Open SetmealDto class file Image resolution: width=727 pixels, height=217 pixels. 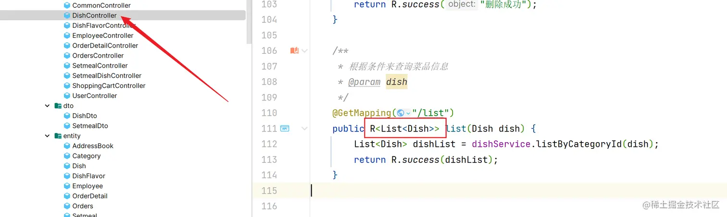(x=90, y=126)
